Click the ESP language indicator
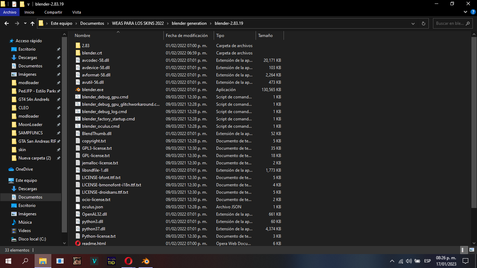This screenshot has width=477, height=268. coord(427,261)
